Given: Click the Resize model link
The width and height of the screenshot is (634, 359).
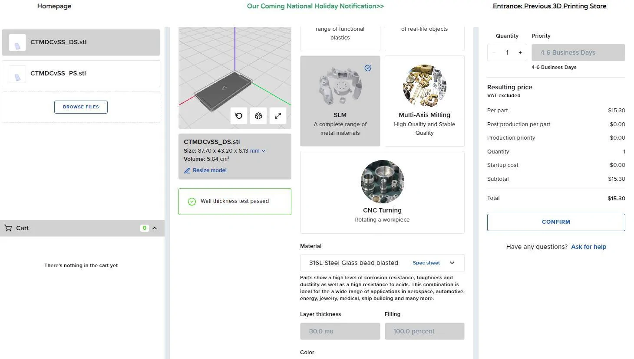Looking at the screenshot, I should 210,170.
